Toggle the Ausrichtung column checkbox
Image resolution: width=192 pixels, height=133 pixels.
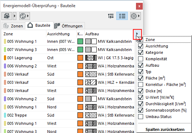pos(141,46)
